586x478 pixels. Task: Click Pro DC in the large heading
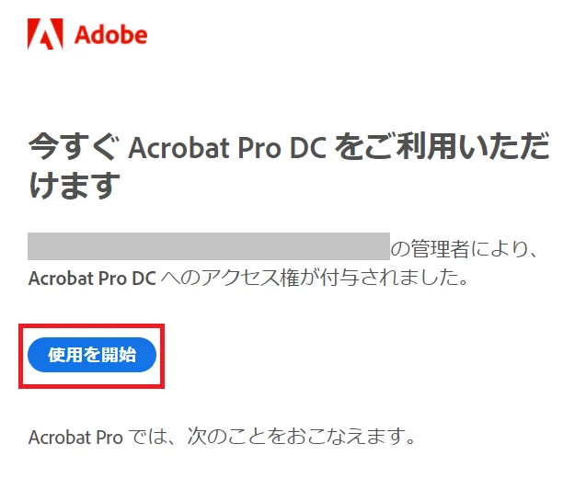click(282, 147)
